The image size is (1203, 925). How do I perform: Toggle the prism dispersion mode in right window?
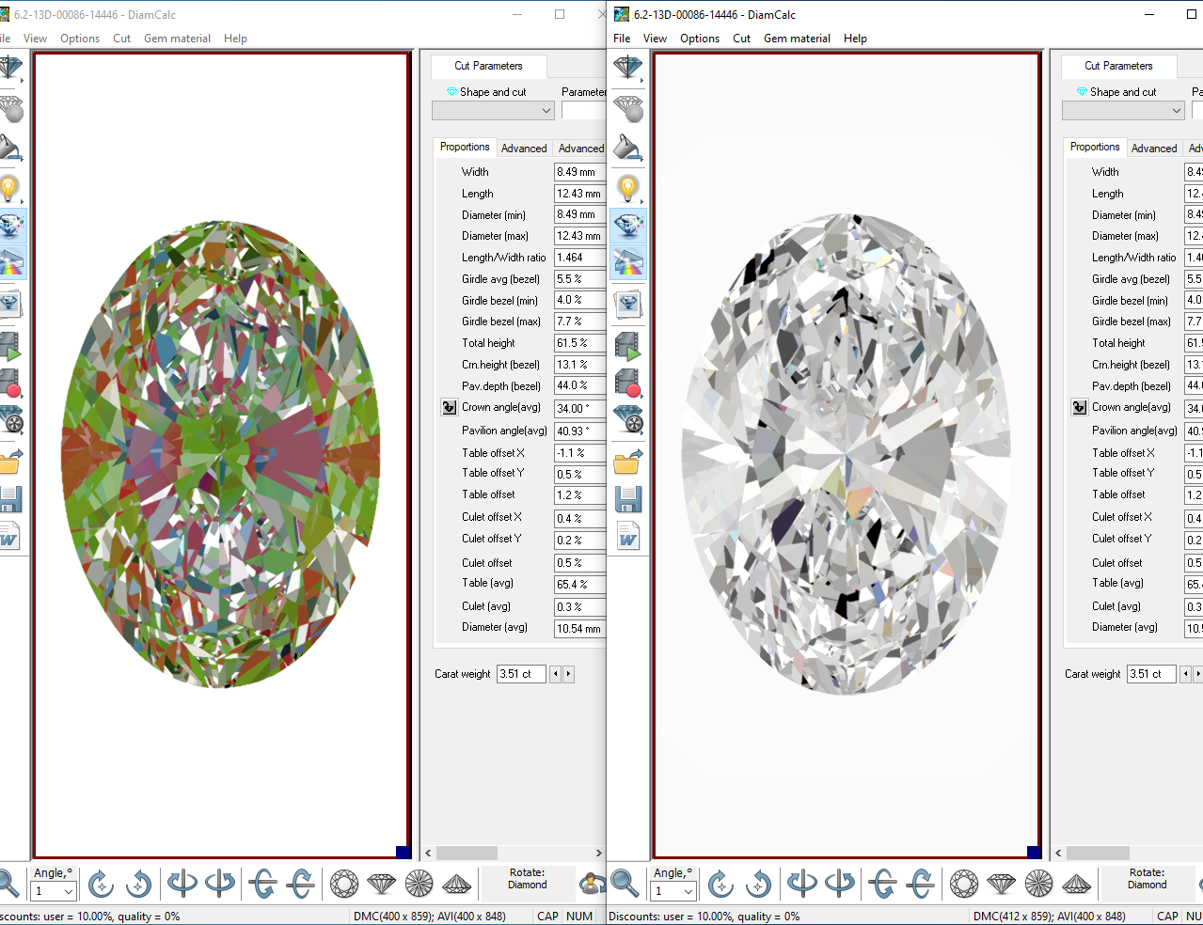point(628,261)
